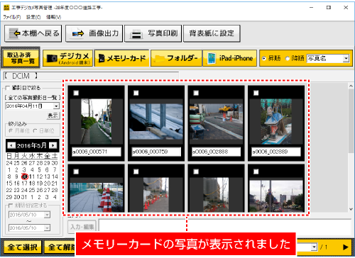This screenshot has height=258, width=355.
Task: Click the 全て解除 button
Action: tap(60, 247)
